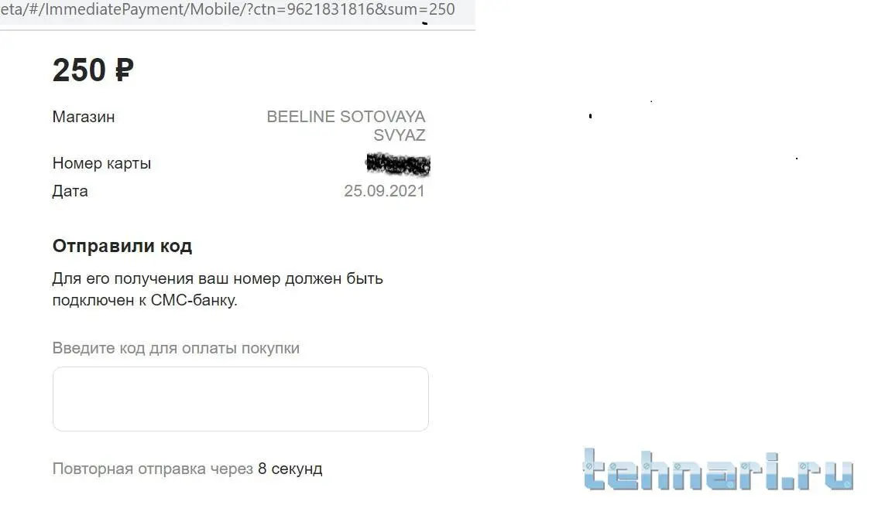
Task: Click the 'BEELINE SOTOVAYA' merchant name
Action: pyautogui.click(x=346, y=117)
